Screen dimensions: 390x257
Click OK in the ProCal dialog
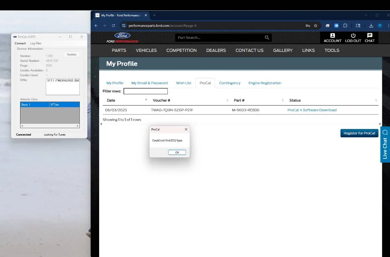tap(177, 152)
